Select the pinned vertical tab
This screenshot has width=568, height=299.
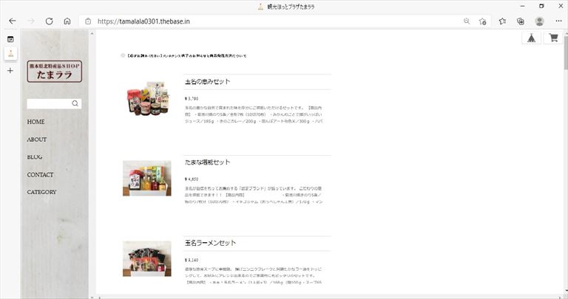(10, 54)
